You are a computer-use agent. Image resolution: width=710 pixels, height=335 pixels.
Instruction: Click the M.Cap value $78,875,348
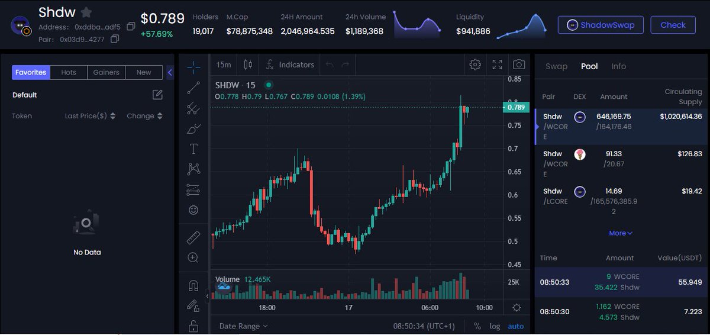click(x=249, y=31)
